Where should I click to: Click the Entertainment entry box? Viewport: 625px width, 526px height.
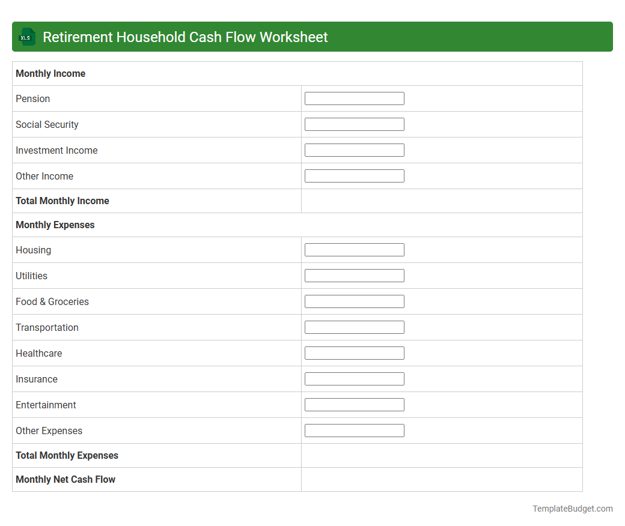354,404
